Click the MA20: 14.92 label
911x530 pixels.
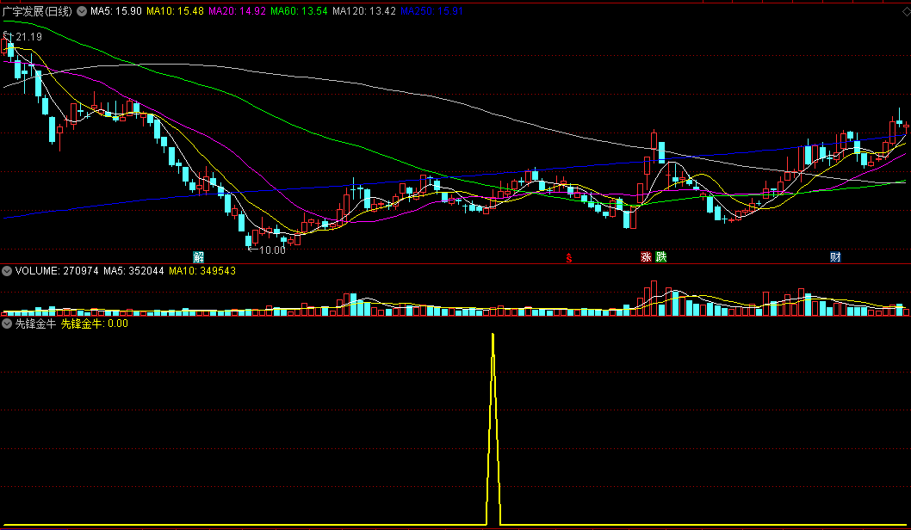point(237,11)
